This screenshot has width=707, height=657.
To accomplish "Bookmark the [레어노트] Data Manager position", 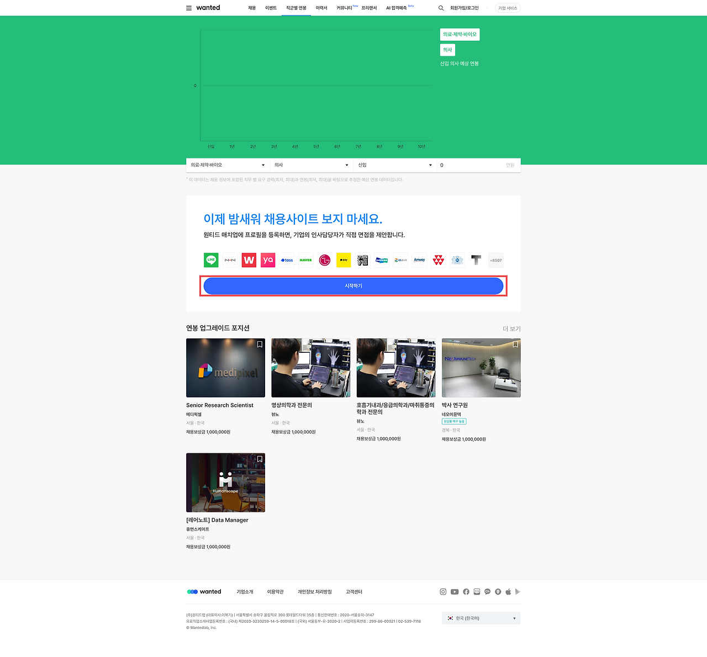I will (260, 459).
